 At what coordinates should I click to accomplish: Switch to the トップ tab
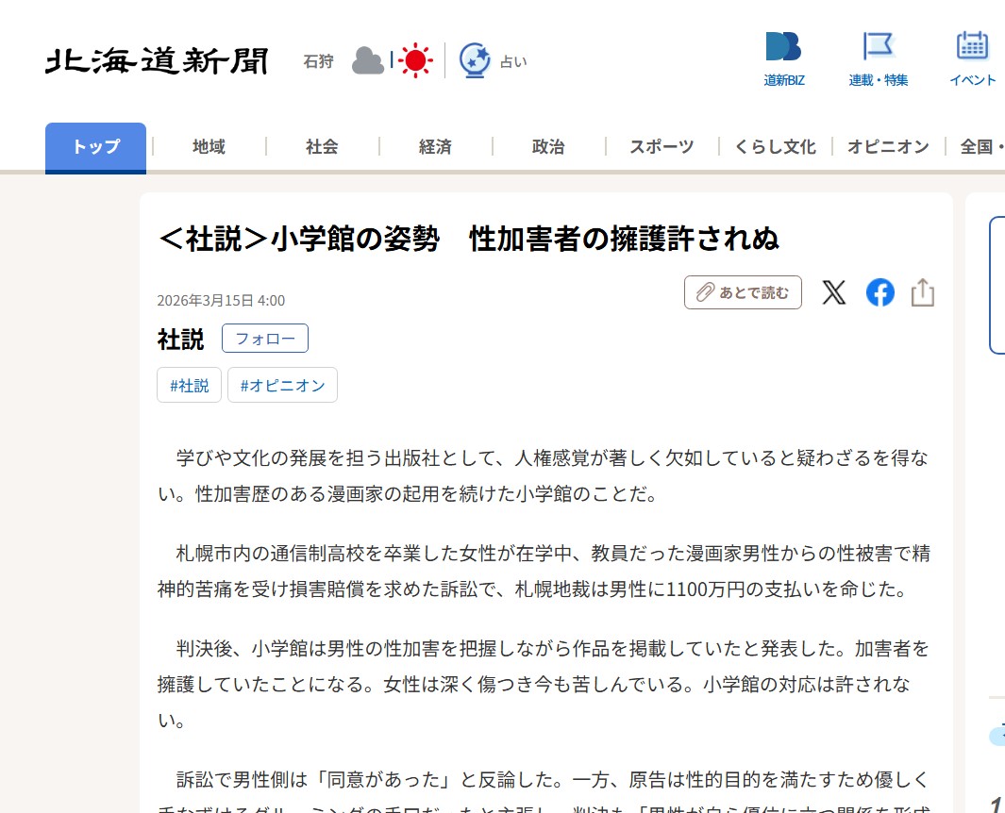95,147
